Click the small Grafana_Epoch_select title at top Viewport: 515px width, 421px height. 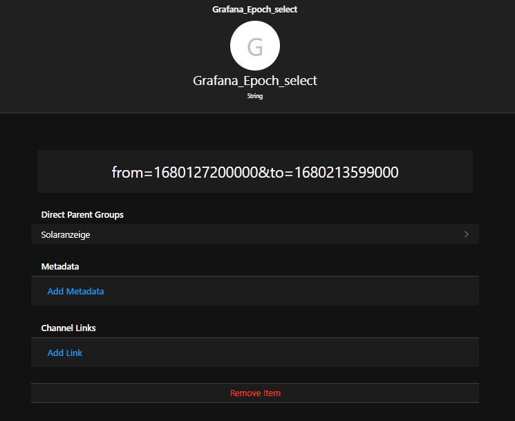click(x=254, y=10)
